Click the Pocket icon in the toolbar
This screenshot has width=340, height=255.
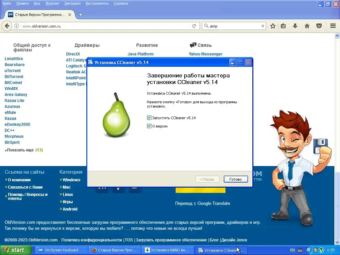pyautogui.click(x=319, y=26)
